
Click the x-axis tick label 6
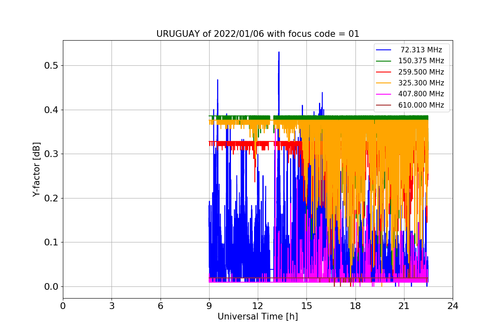click(161, 306)
